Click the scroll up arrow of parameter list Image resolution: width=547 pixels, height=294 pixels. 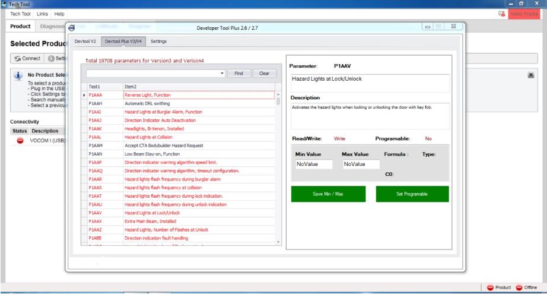tap(278, 94)
